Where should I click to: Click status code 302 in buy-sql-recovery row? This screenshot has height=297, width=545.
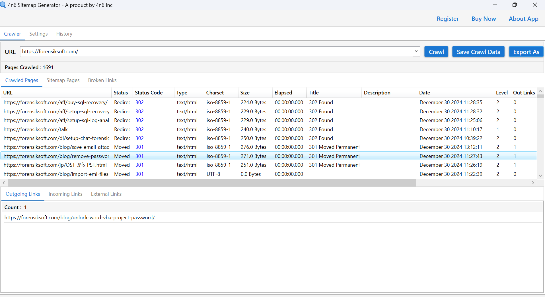pos(139,102)
